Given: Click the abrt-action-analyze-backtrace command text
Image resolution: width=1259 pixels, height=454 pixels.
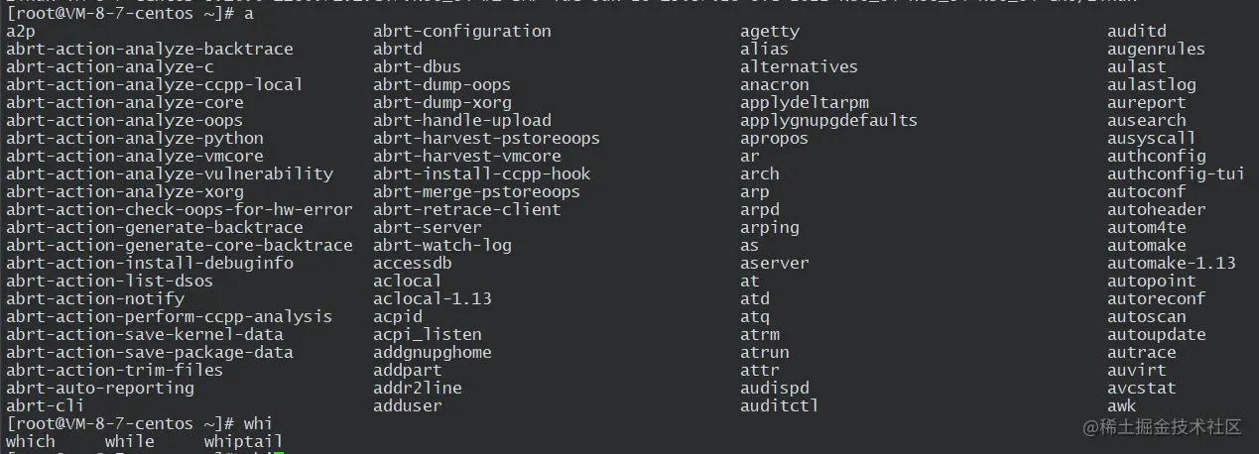Looking at the screenshot, I should [150, 49].
